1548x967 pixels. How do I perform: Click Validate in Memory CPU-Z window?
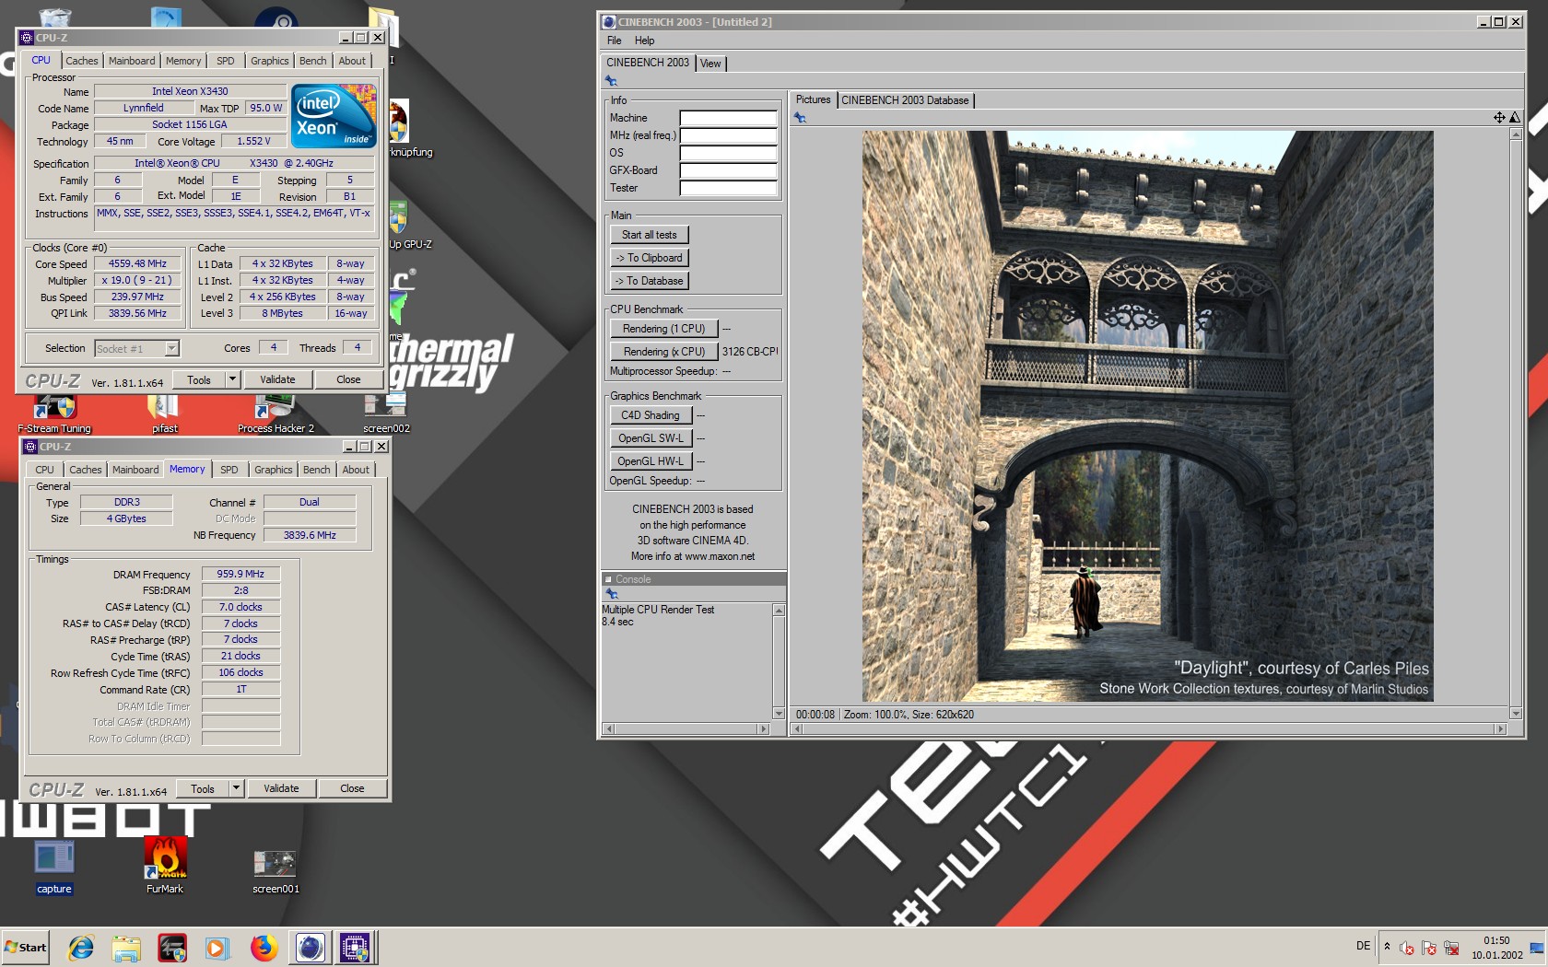(281, 788)
